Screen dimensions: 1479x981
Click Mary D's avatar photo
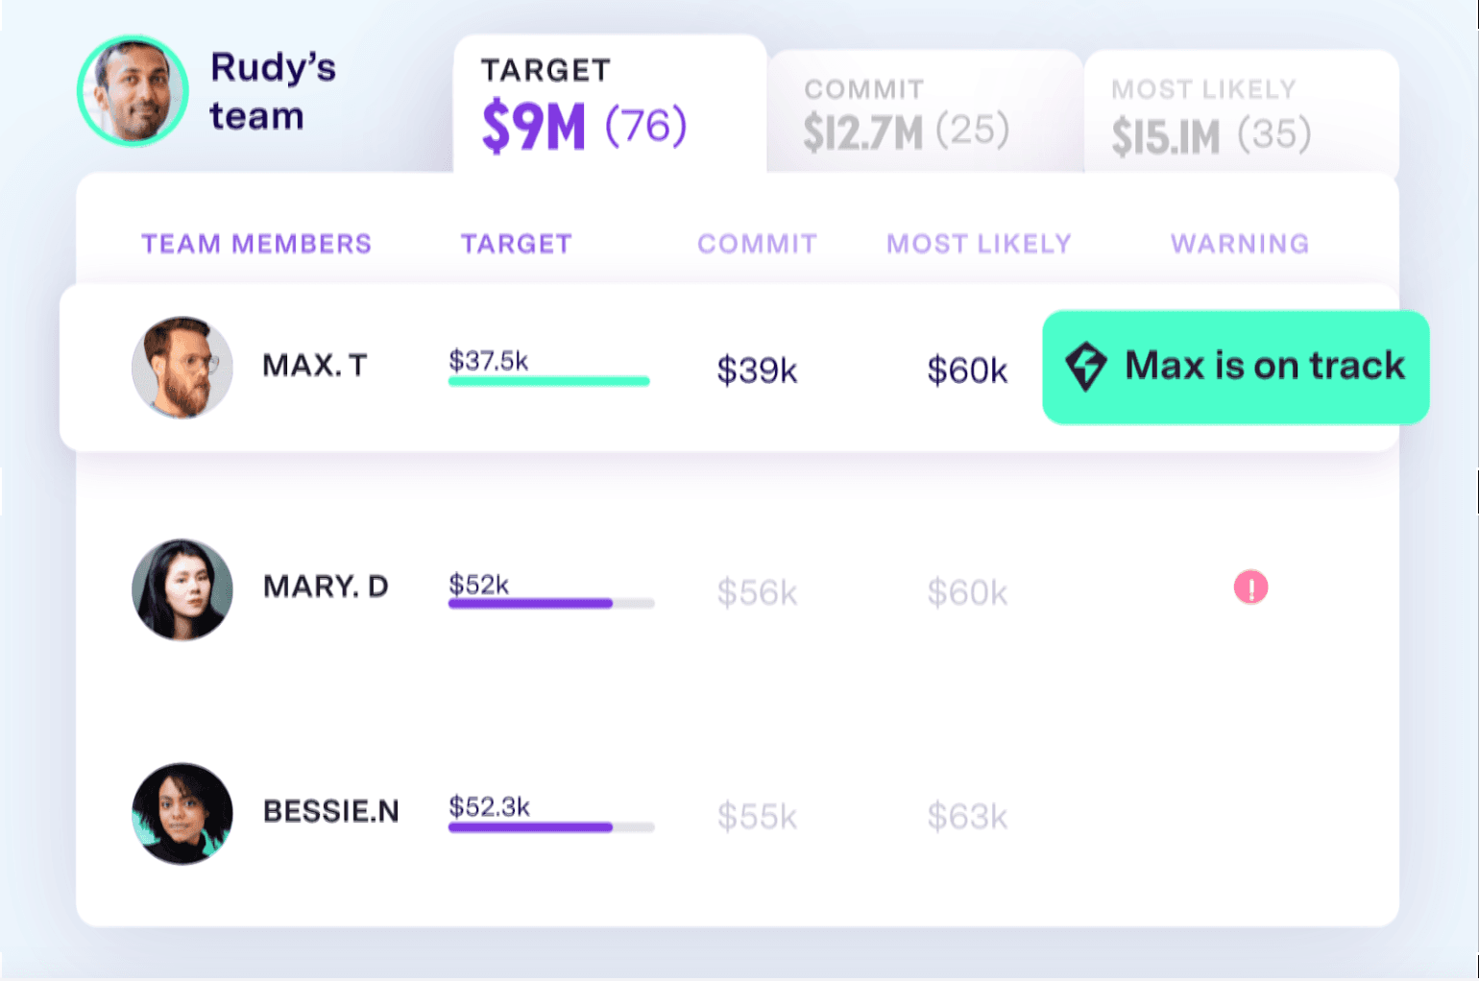[x=182, y=589]
